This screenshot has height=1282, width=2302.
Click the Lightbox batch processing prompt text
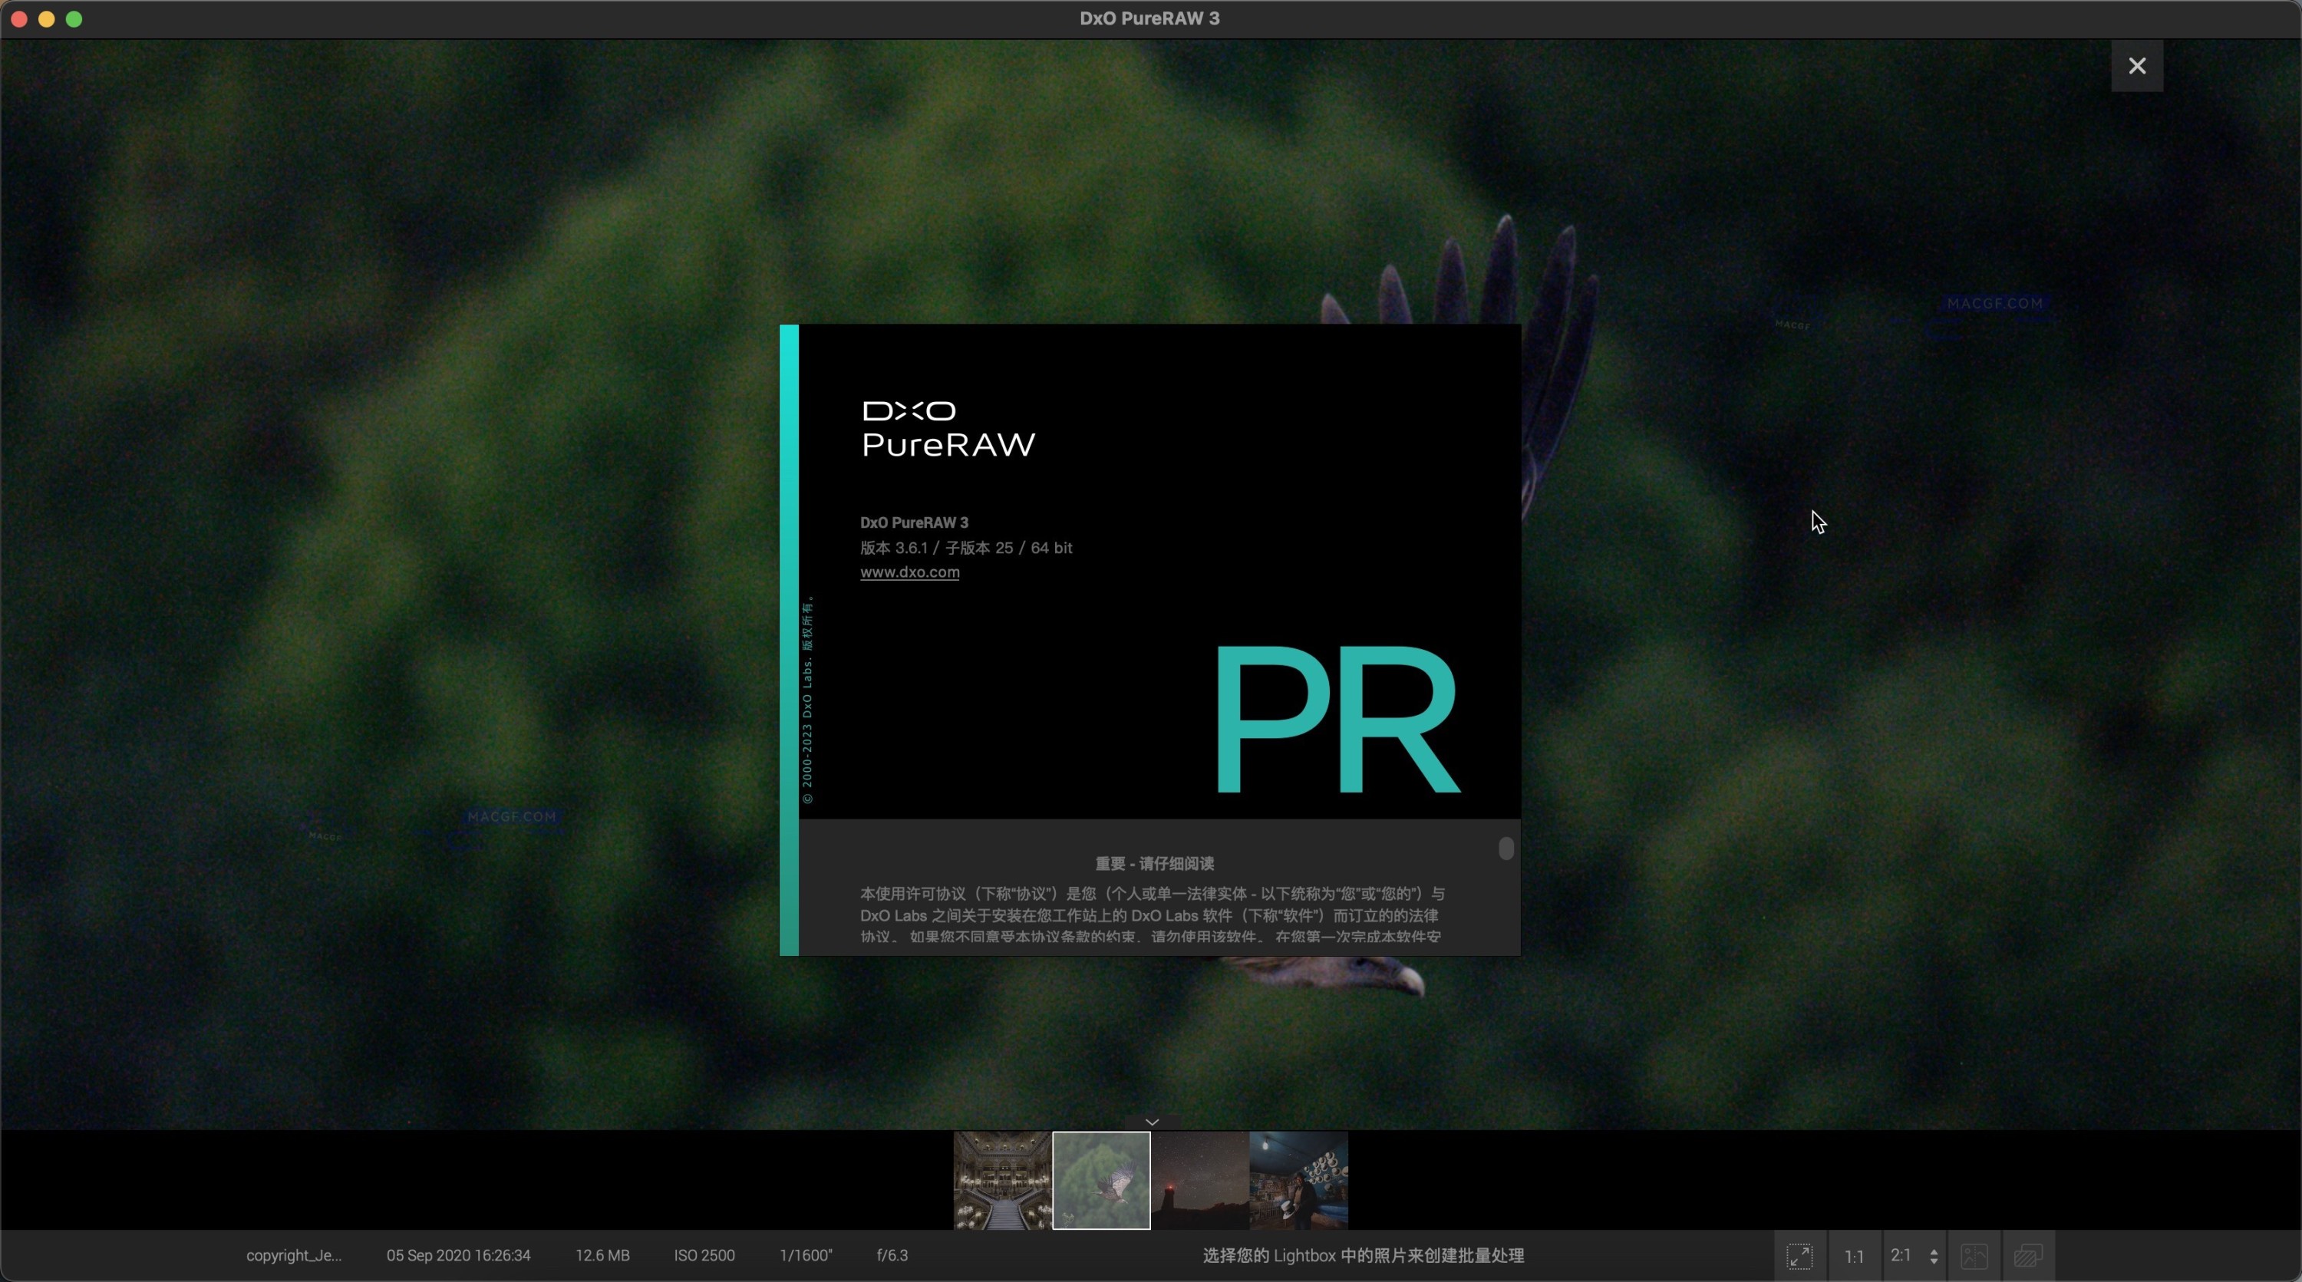(1362, 1254)
